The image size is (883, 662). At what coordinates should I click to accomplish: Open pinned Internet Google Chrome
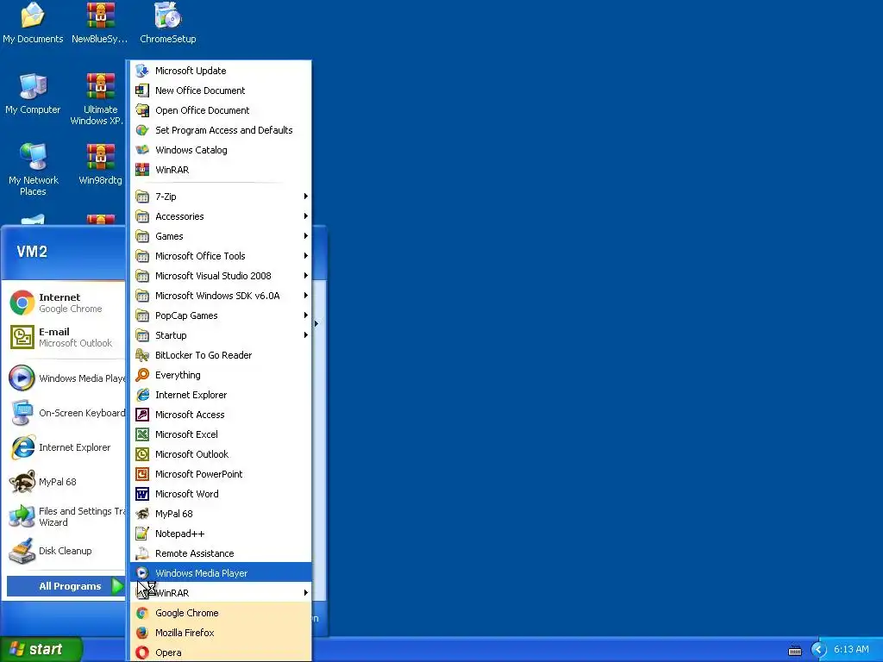pyautogui.click(x=66, y=303)
